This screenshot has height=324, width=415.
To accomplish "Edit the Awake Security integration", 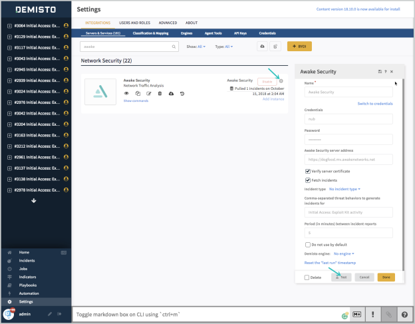I will click(x=149, y=93).
